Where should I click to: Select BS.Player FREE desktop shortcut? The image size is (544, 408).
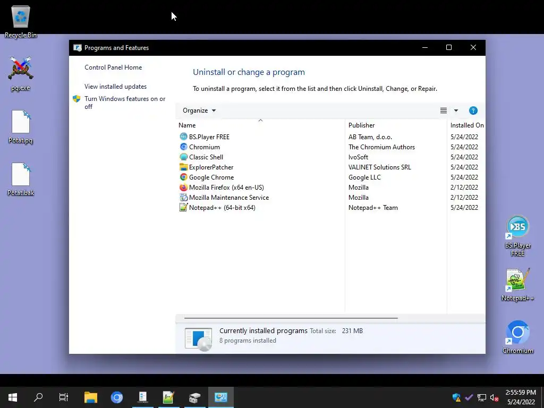pyautogui.click(x=517, y=236)
